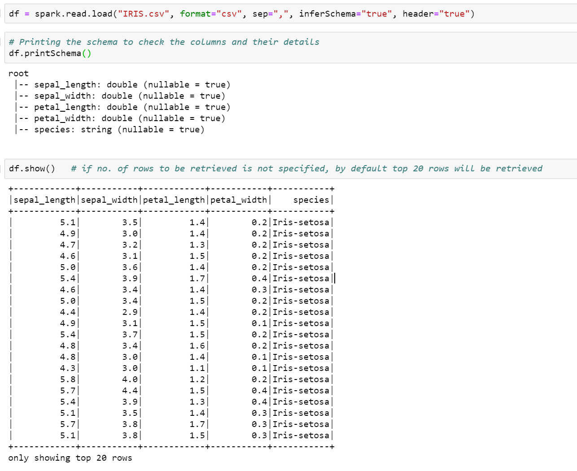Click the 'species: string' schema line
577x471 pixels.
tap(110, 130)
